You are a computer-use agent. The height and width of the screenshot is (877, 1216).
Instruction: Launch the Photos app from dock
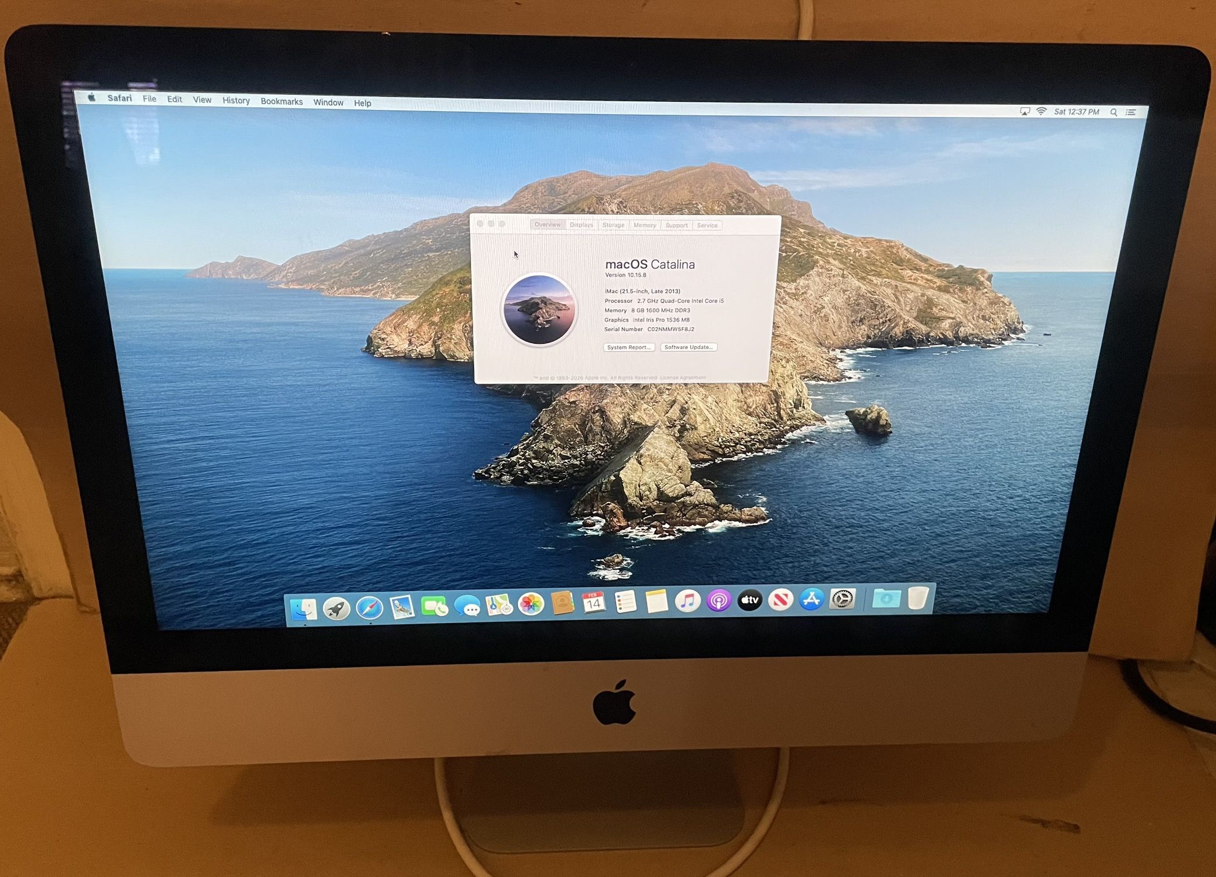[531, 604]
